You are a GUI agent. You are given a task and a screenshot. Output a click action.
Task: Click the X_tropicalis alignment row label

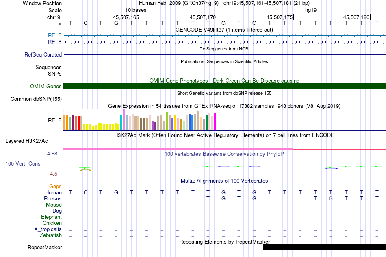coord(48,229)
